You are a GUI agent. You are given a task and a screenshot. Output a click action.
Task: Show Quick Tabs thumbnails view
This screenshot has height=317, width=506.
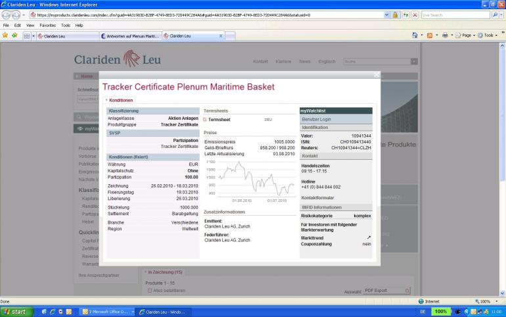[x=27, y=36]
